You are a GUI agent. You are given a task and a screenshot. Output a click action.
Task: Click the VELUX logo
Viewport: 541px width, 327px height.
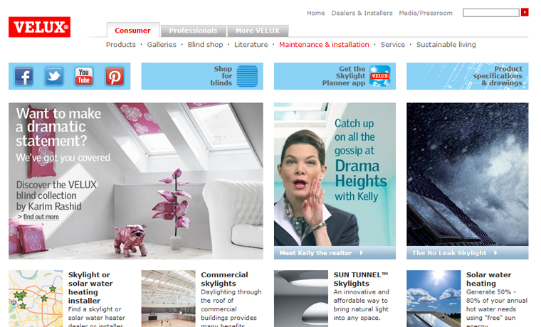(x=39, y=27)
